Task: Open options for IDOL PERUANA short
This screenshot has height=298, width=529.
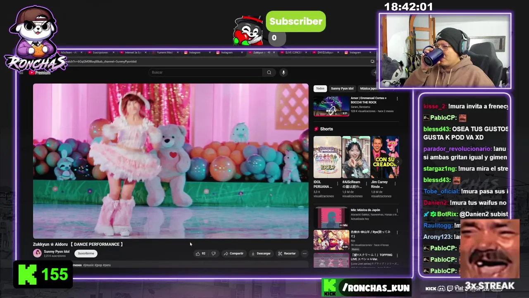Action: (337, 183)
